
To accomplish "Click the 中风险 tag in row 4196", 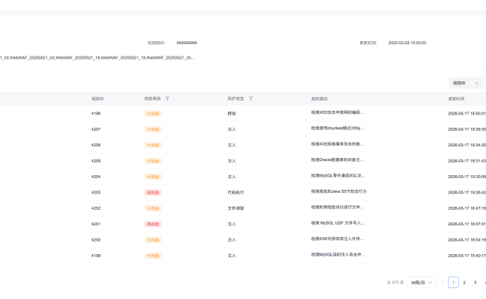I will (153, 113).
